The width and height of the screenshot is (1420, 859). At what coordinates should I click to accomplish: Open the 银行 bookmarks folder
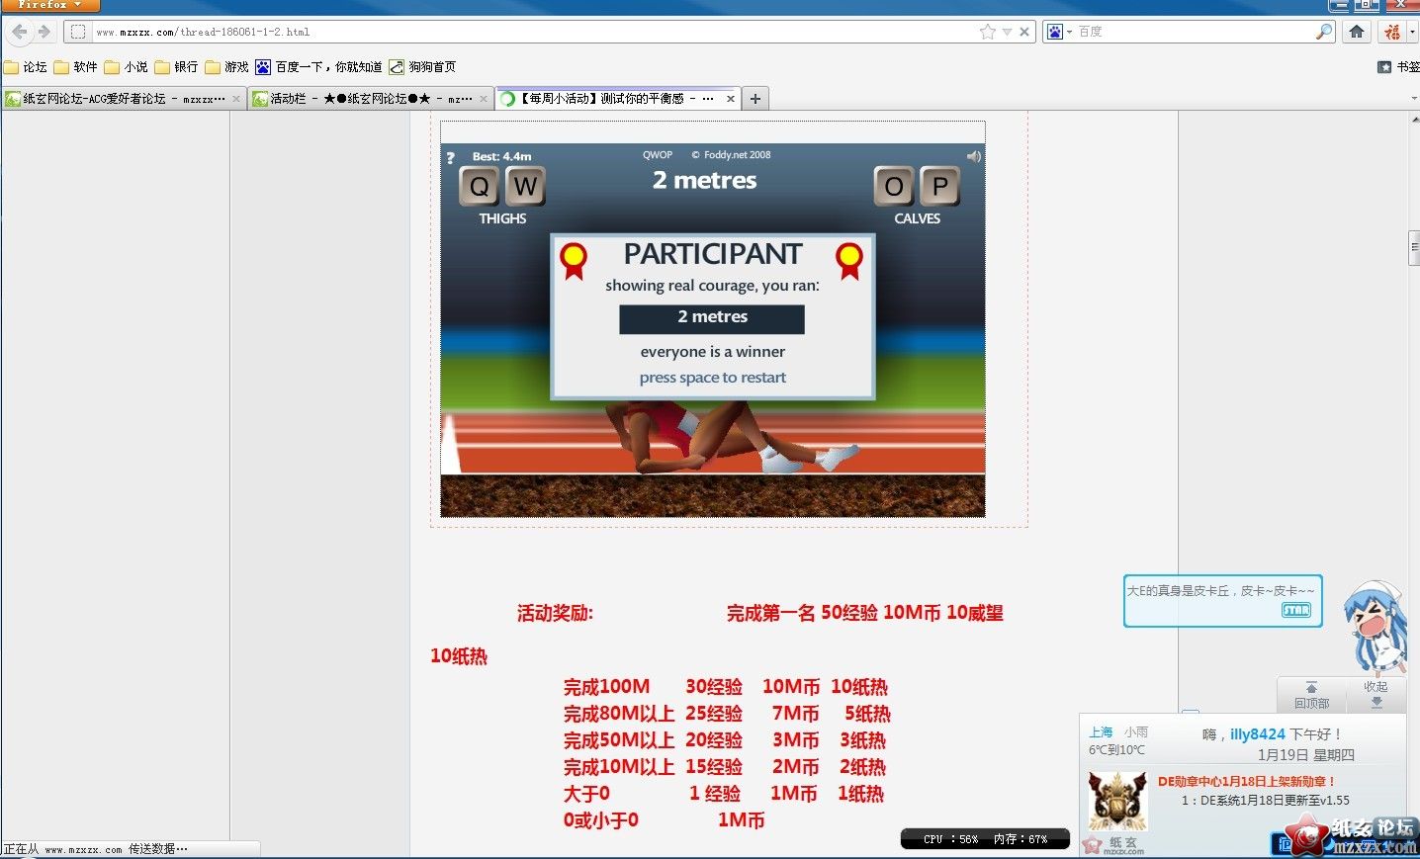[x=176, y=67]
